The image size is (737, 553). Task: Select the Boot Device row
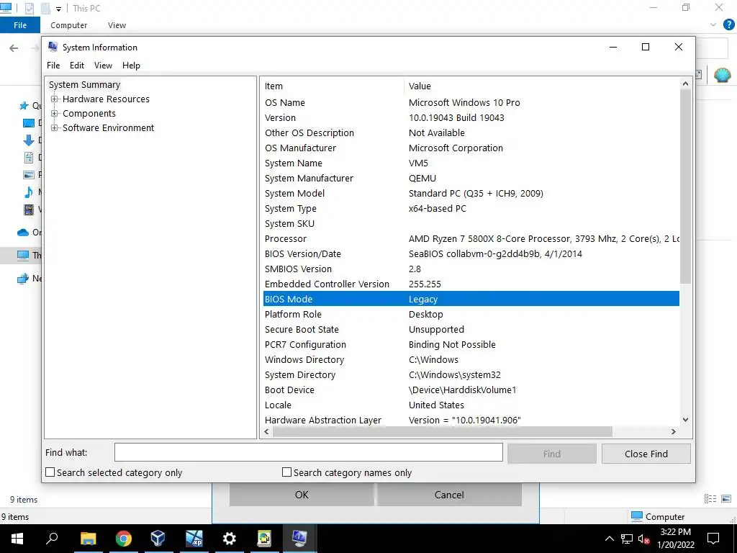pyautogui.click(x=471, y=390)
